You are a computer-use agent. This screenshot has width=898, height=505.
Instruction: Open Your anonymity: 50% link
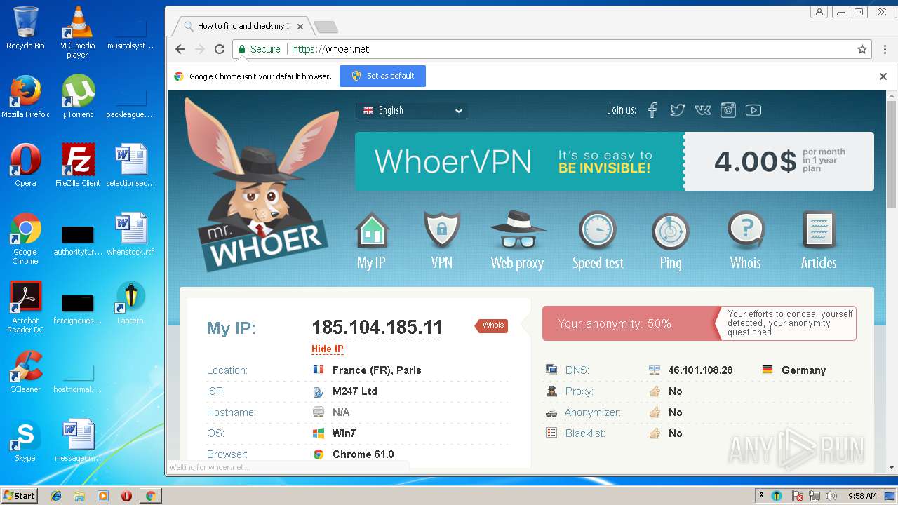(615, 323)
